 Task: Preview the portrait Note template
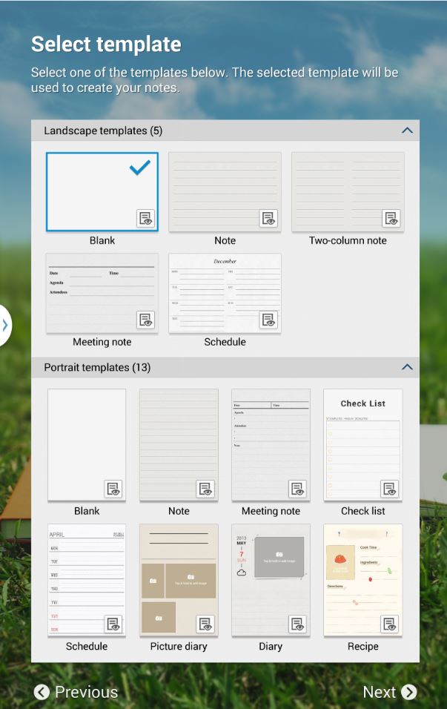point(205,489)
